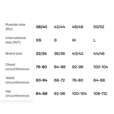This screenshot has height=114, width=114.
Task: Select the Russian size (RU) row label
Action: point(15,27)
